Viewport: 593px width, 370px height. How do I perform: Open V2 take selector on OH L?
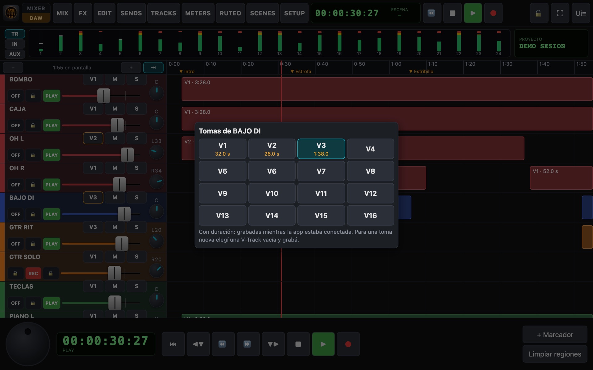coord(93,138)
